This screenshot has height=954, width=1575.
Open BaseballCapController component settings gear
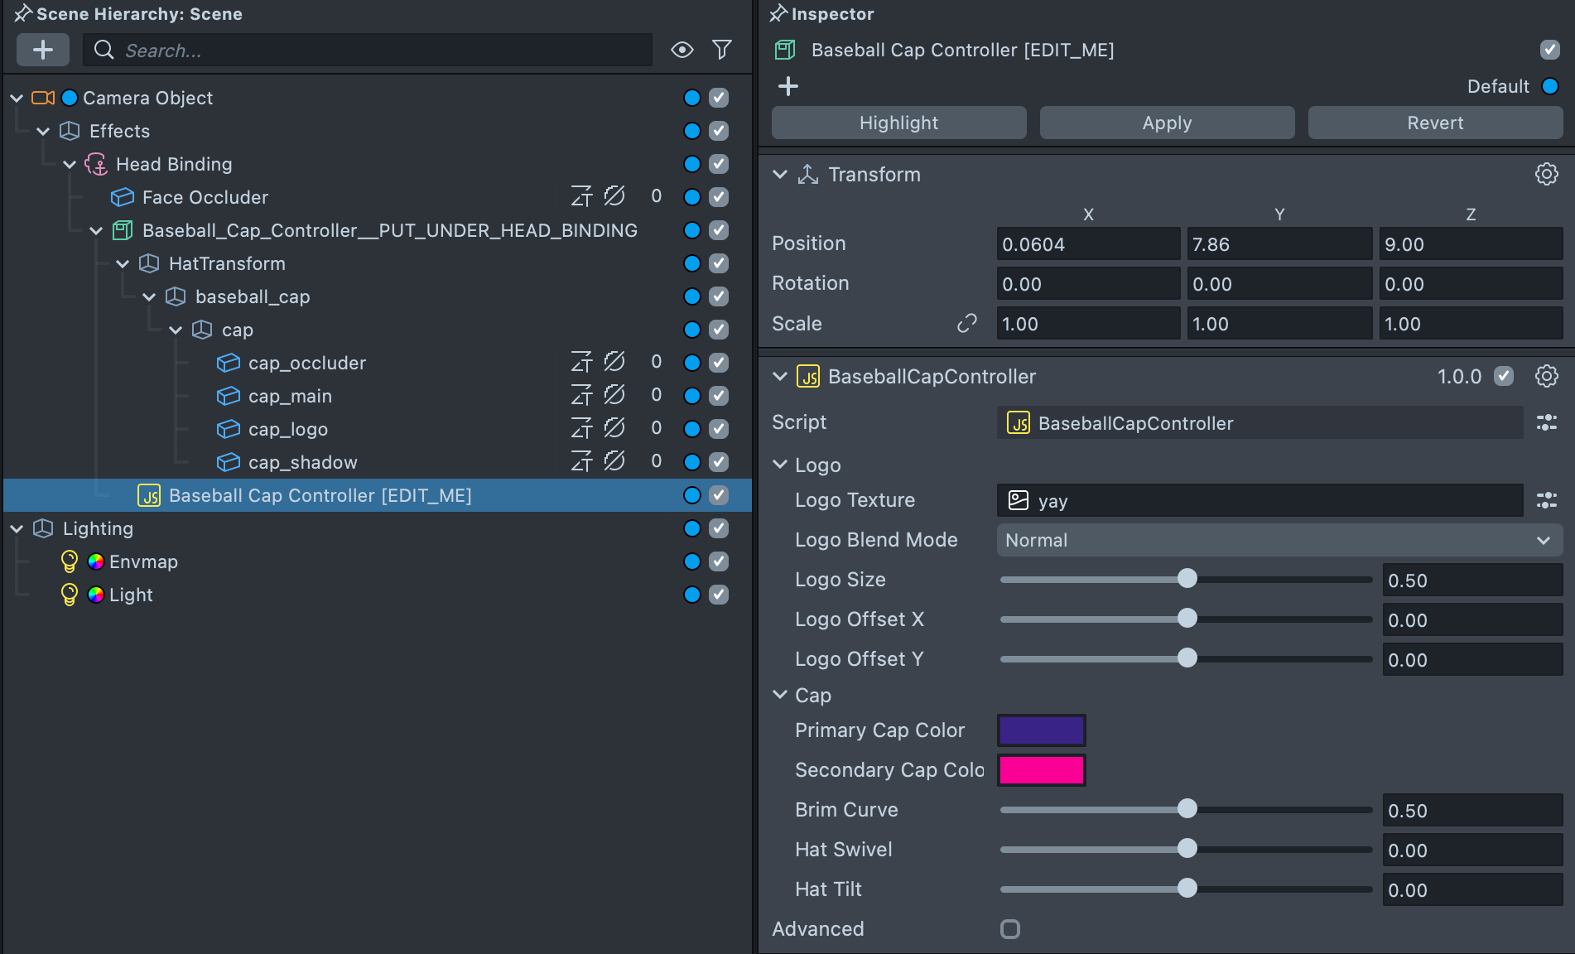(x=1546, y=376)
